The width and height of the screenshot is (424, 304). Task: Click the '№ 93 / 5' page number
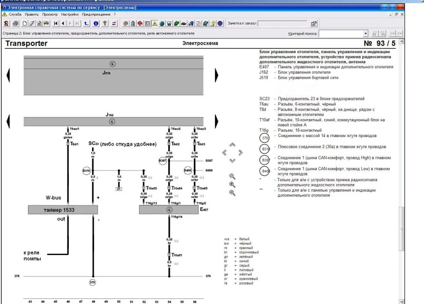(x=379, y=43)
